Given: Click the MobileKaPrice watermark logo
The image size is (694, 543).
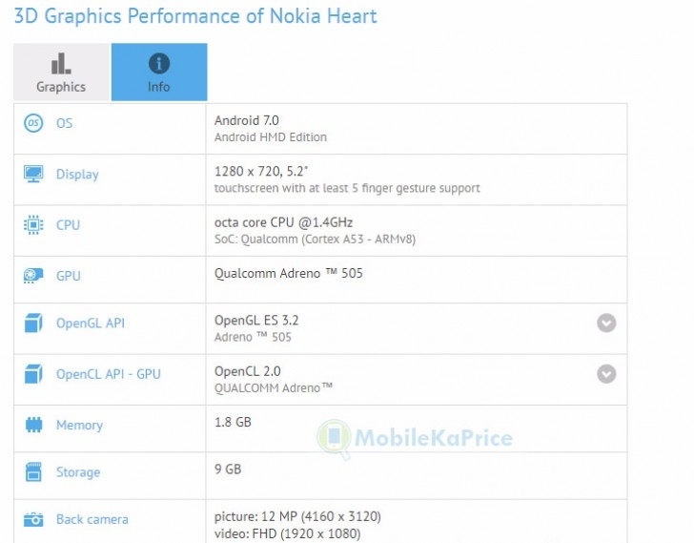Looking at the screenshot, I should click(417, 438).
